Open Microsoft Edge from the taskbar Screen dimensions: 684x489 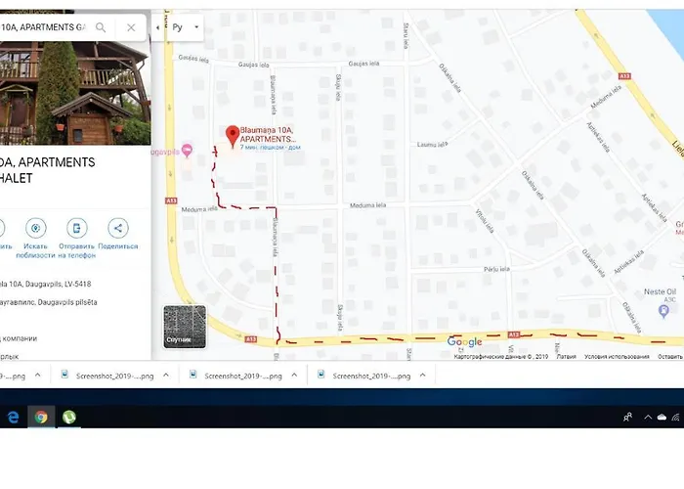(14, 417)
